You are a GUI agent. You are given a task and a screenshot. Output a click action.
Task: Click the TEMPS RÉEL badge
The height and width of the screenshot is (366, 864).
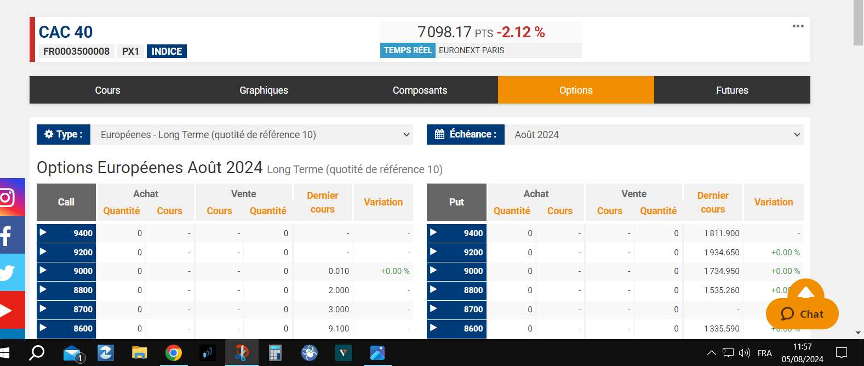(x=408, y=50)
